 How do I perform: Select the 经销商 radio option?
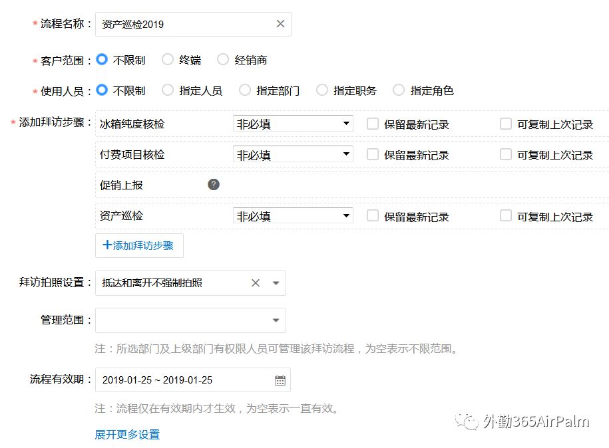coord(223,60)
